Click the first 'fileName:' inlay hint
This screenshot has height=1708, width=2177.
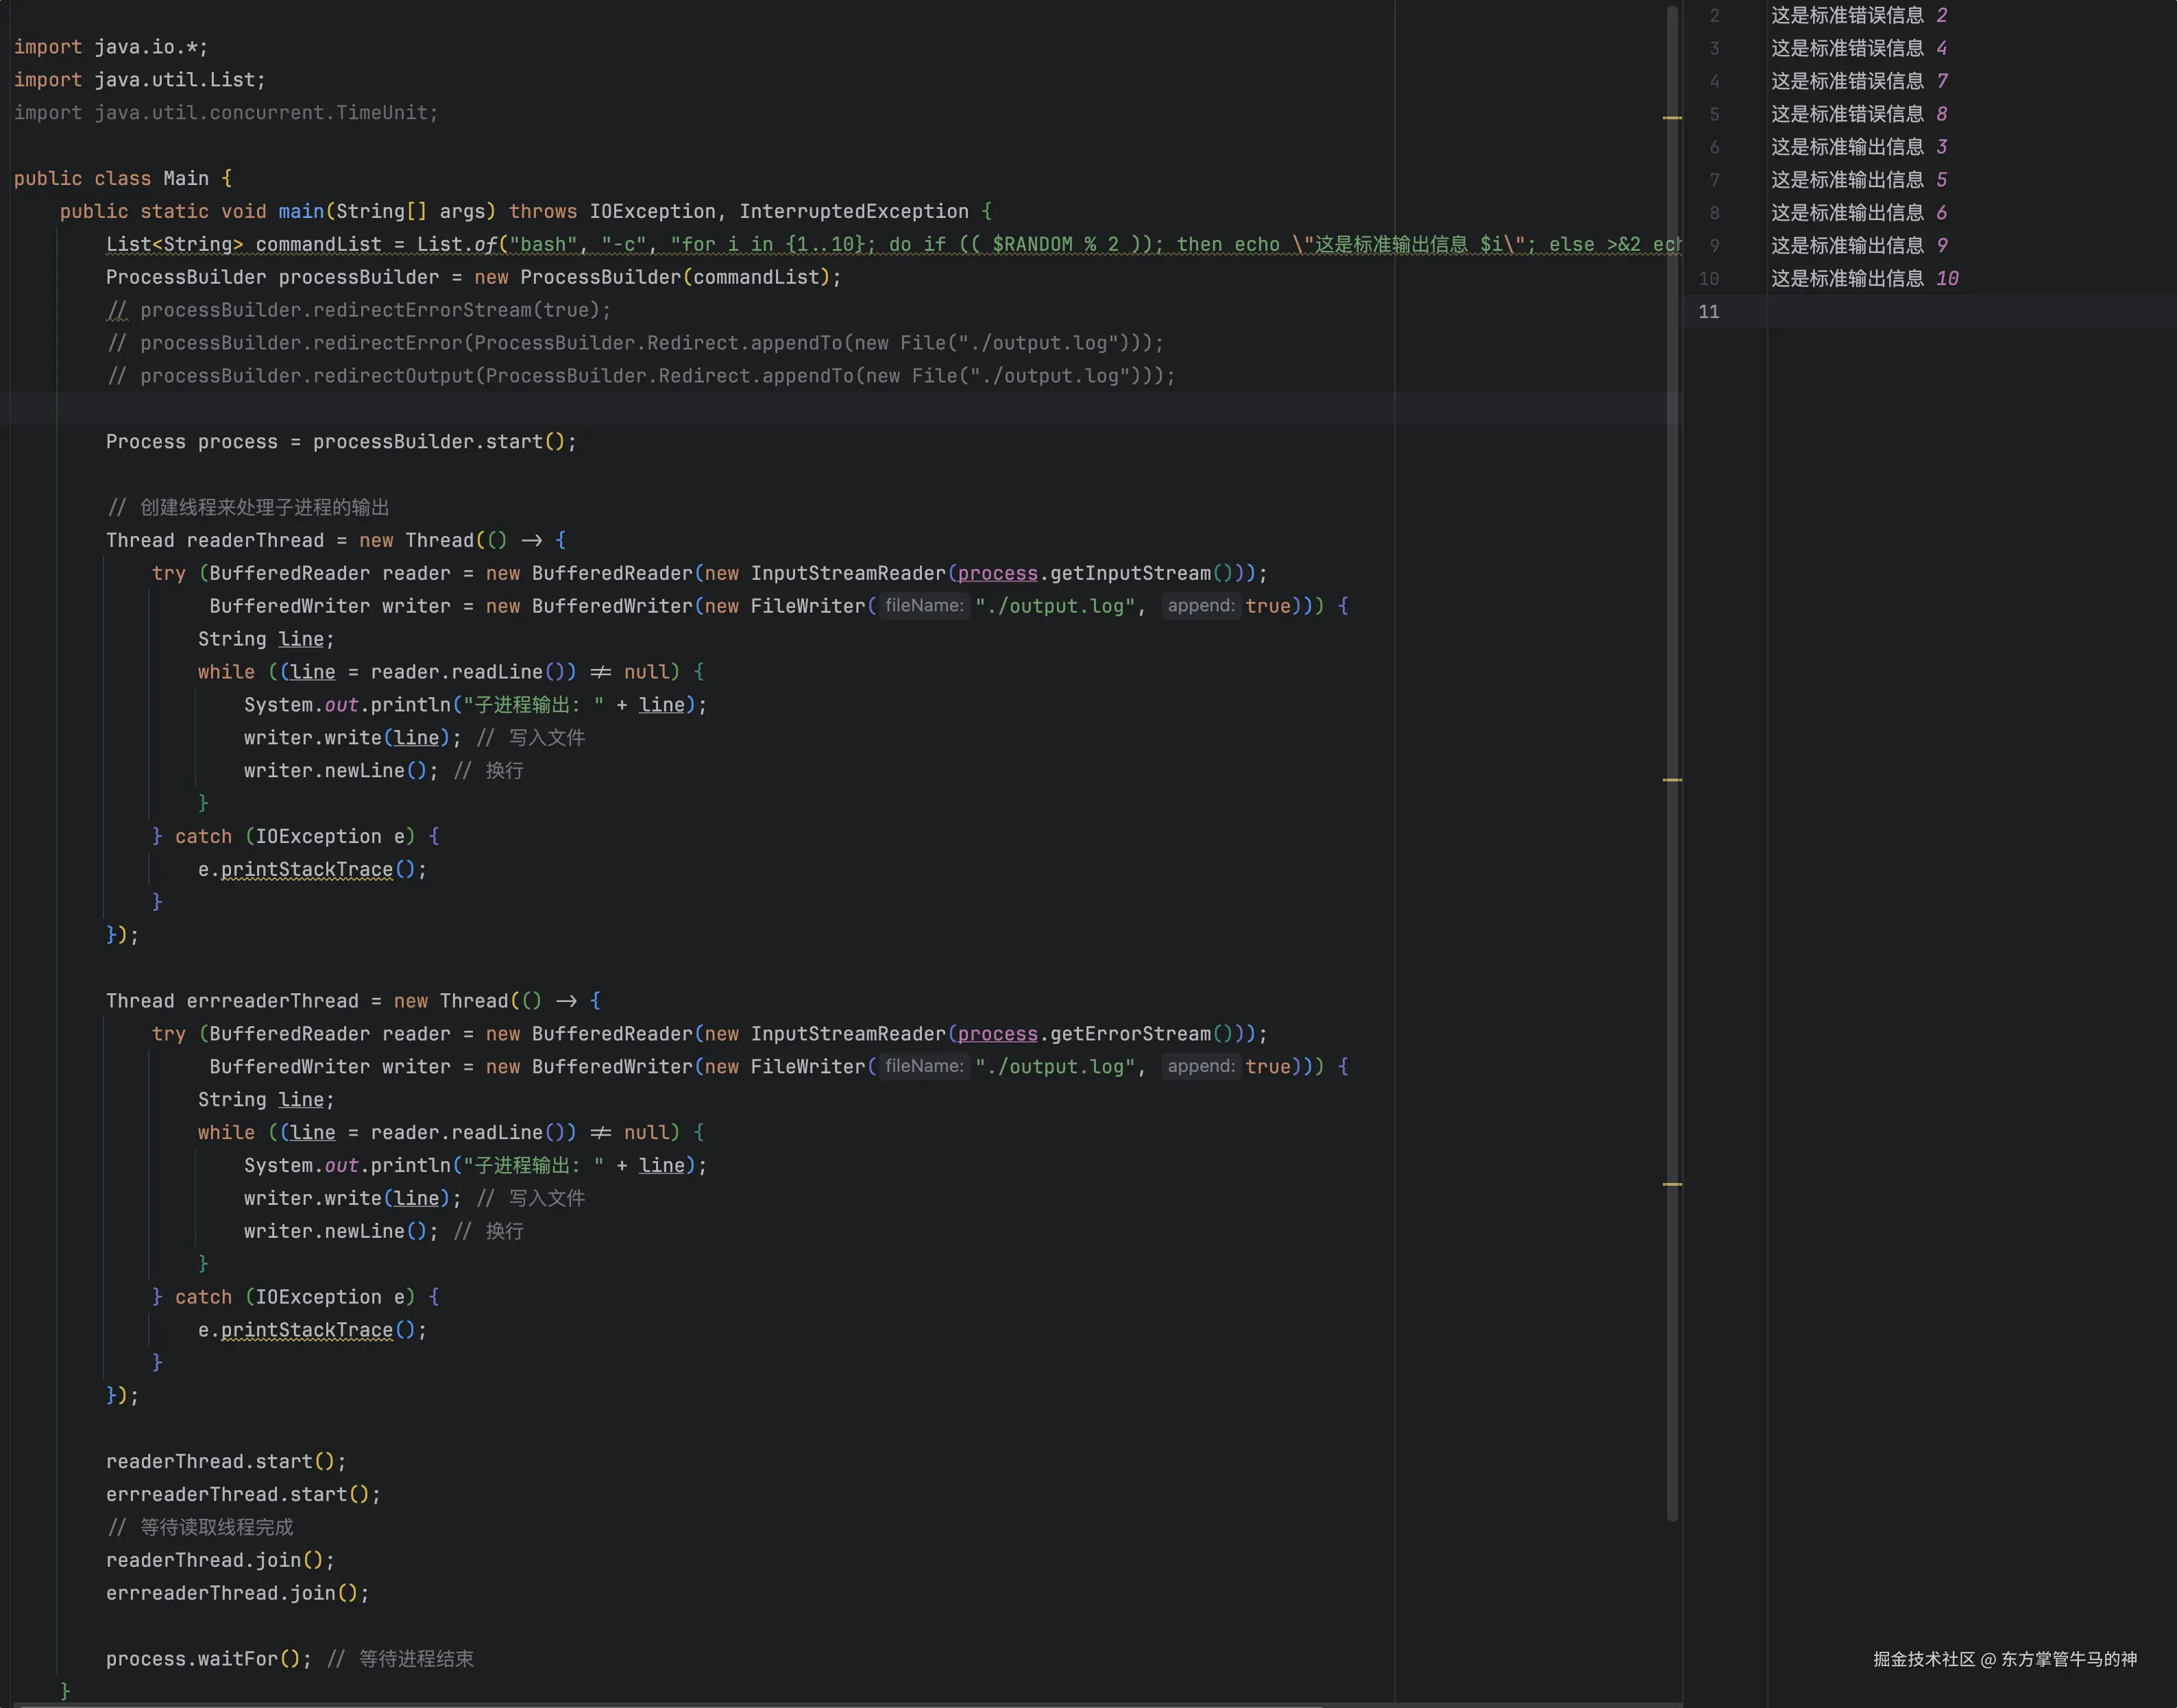[923, 606]
